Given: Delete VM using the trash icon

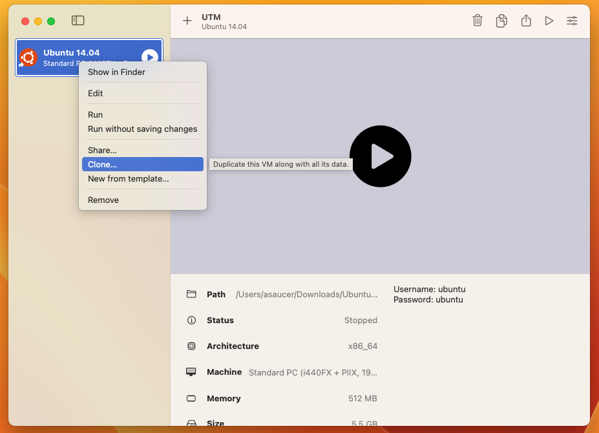Looking at the screenshot, I should pos(478,21).
